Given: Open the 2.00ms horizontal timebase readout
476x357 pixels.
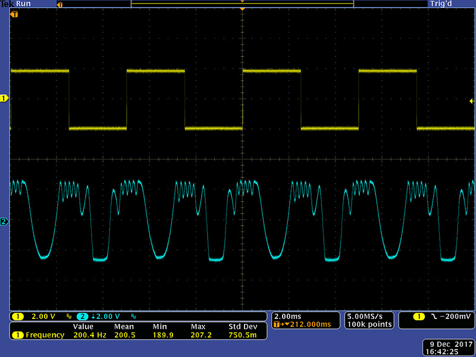Looking at the screenshot, I should tap(289, 316).
